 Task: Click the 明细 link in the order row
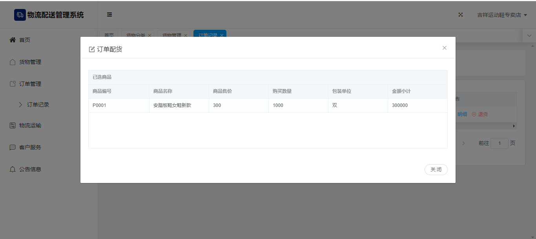[462, 114]
